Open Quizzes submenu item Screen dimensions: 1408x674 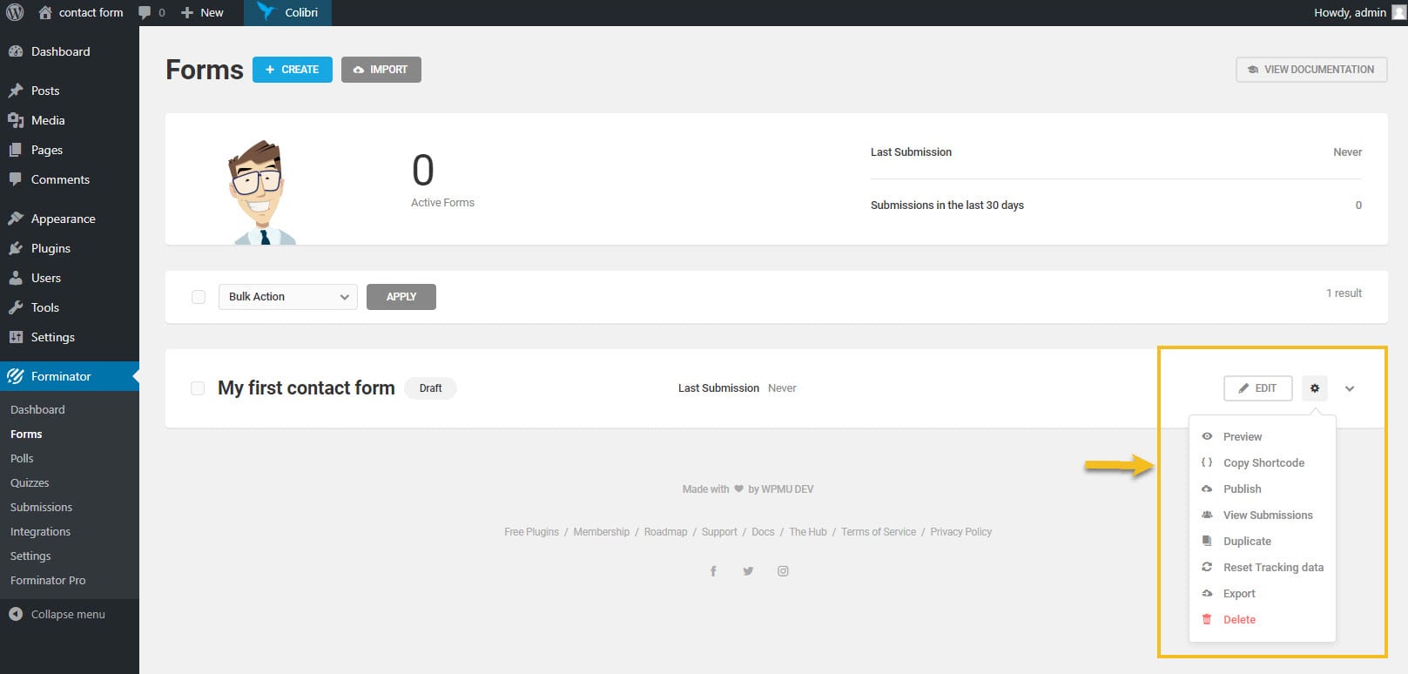click(30, 482)
